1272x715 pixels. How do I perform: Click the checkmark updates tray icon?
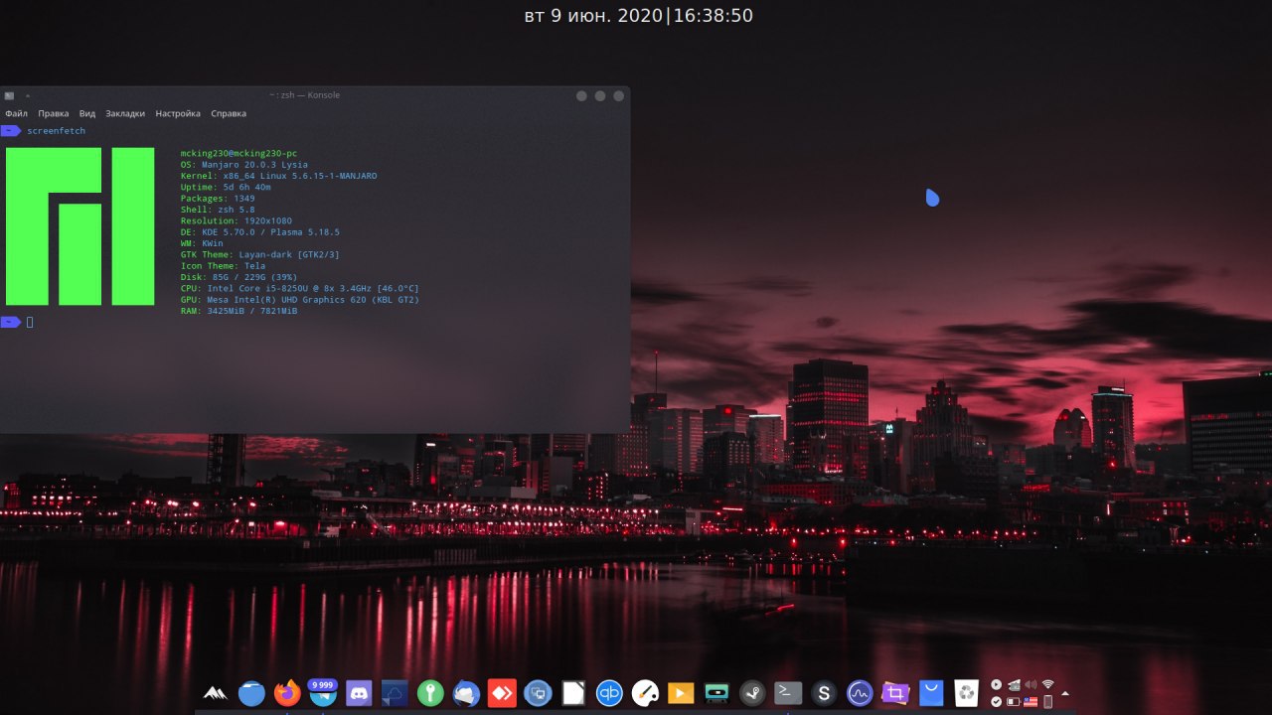[x=996, y=701]
